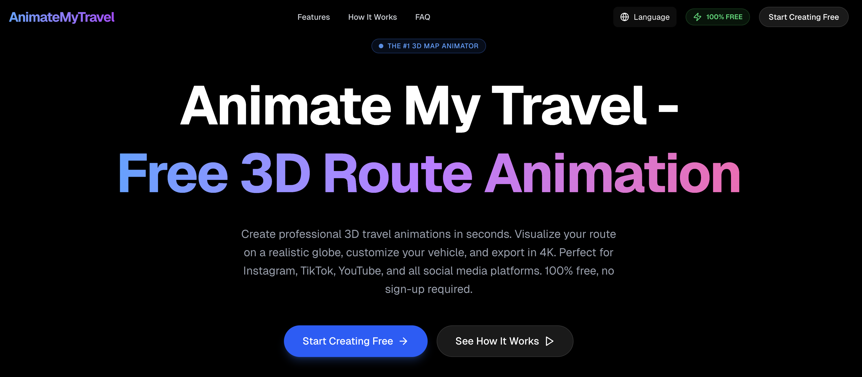Click the lightning bolt in the 100% FREE badge
The height and width of the screenshot is (377, 862).
click(x=698, y=17)
